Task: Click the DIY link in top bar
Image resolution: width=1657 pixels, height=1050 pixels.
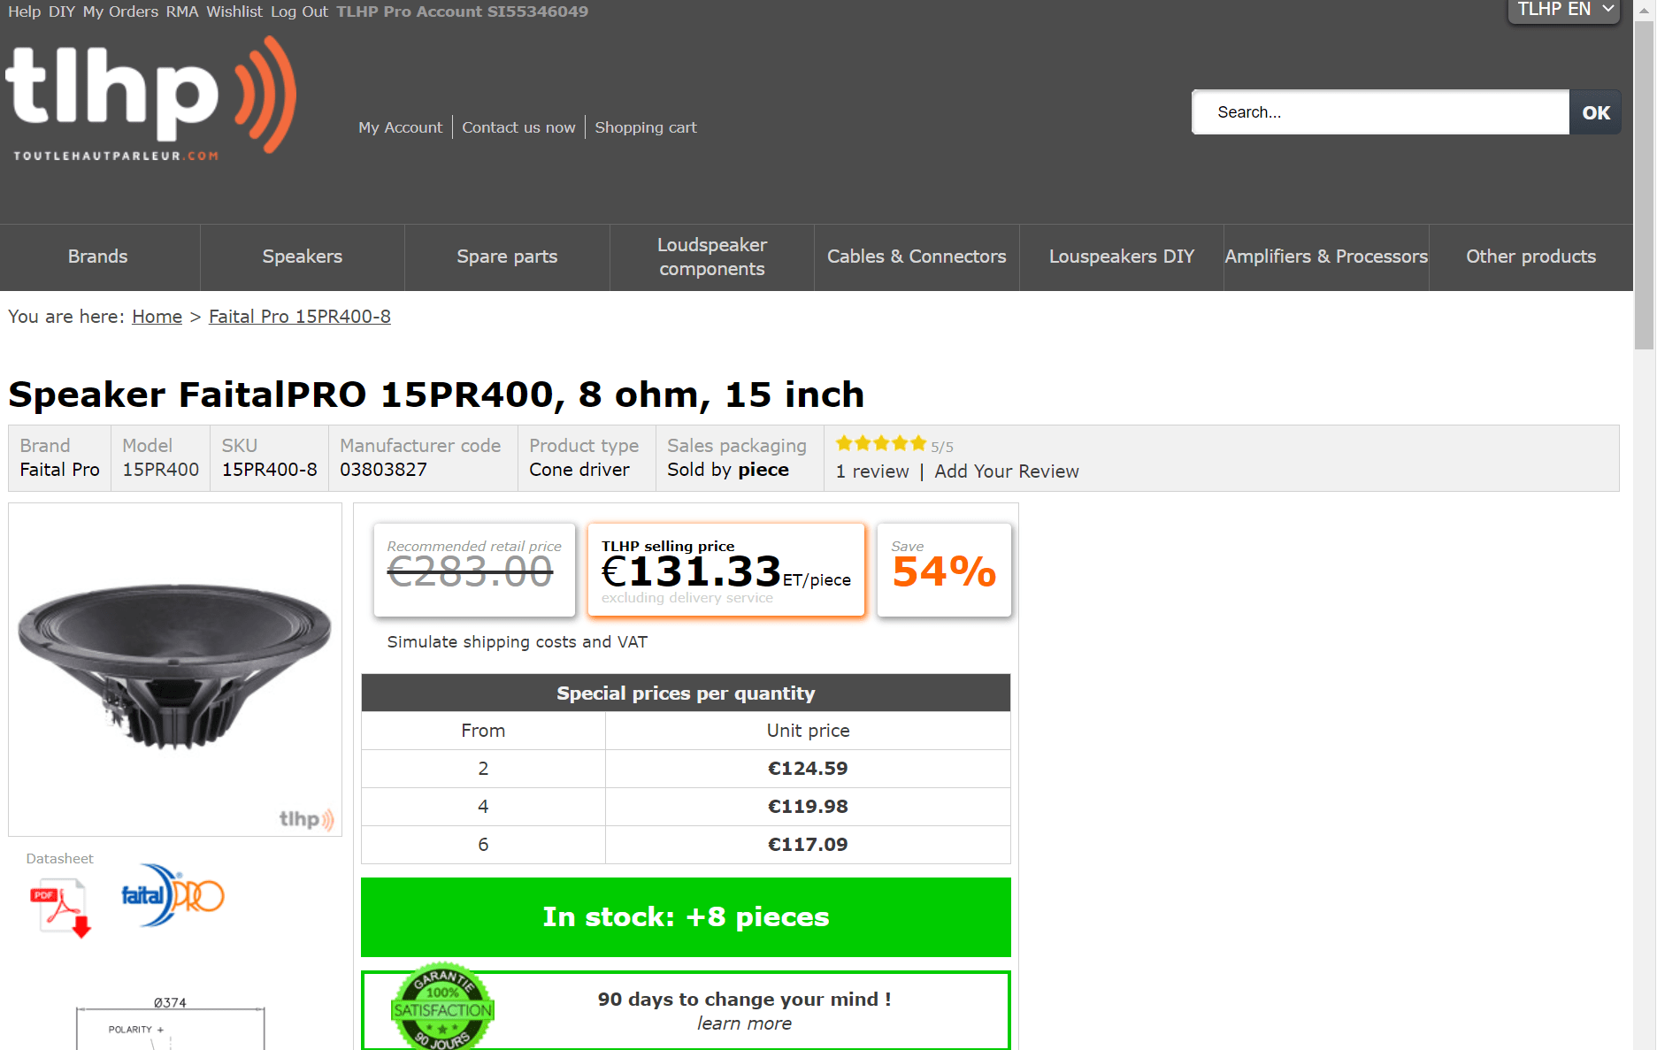Action: tap(62, 11)
